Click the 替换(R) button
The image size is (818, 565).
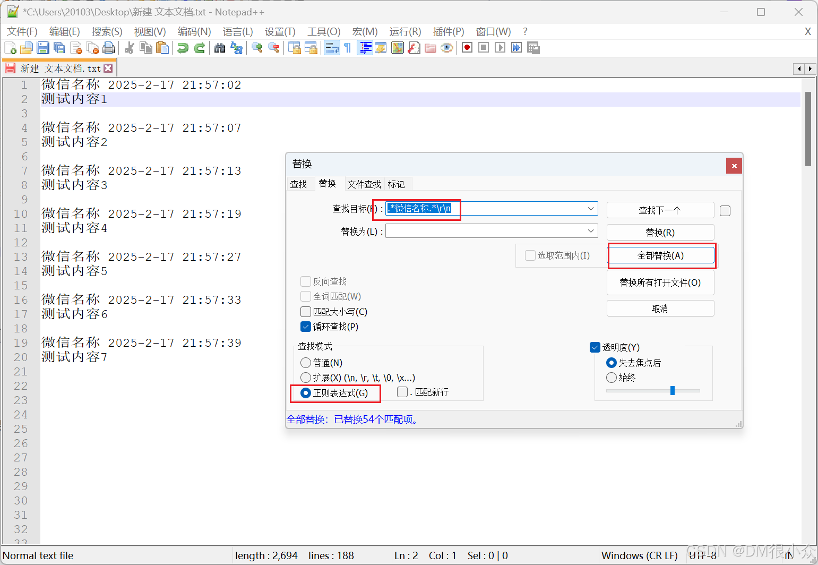click(x=660, y=233)
